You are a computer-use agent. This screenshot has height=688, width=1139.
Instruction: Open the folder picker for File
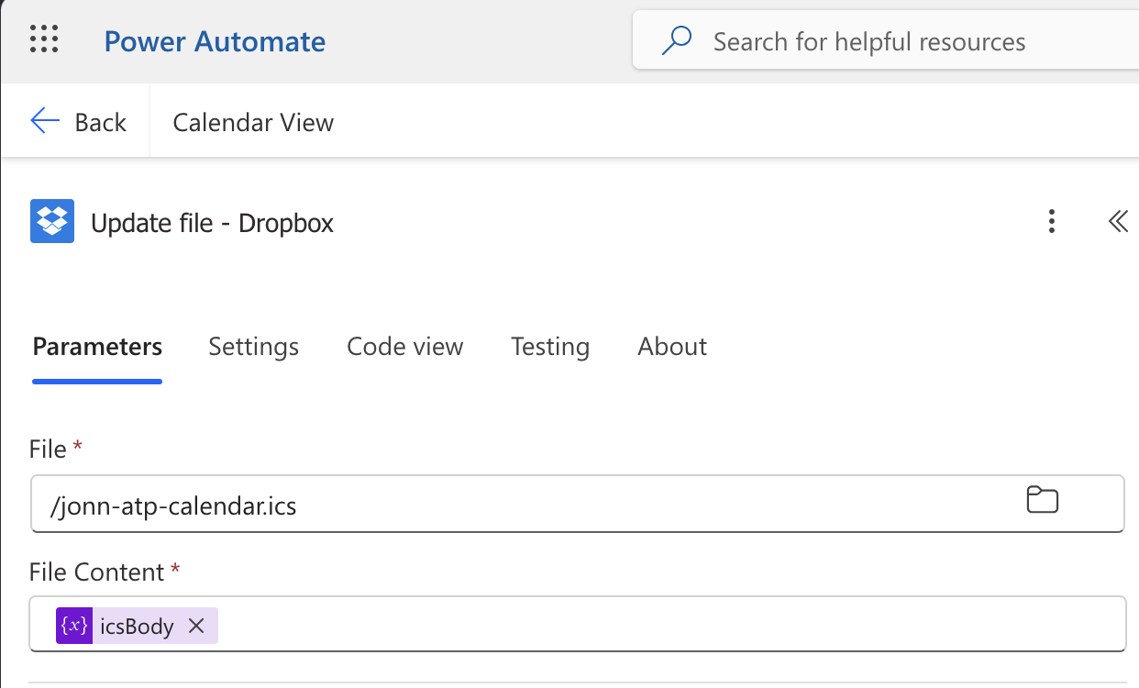[1042, 500]
